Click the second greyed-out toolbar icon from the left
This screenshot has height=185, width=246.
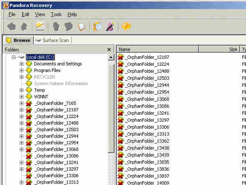click(24, 26)
